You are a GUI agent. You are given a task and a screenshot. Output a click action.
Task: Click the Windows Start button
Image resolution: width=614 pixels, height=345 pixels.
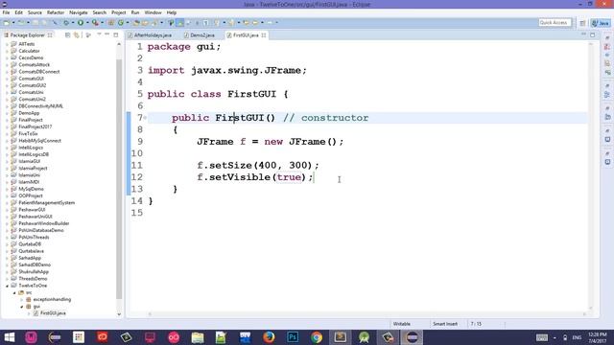[x=9, y=337]
